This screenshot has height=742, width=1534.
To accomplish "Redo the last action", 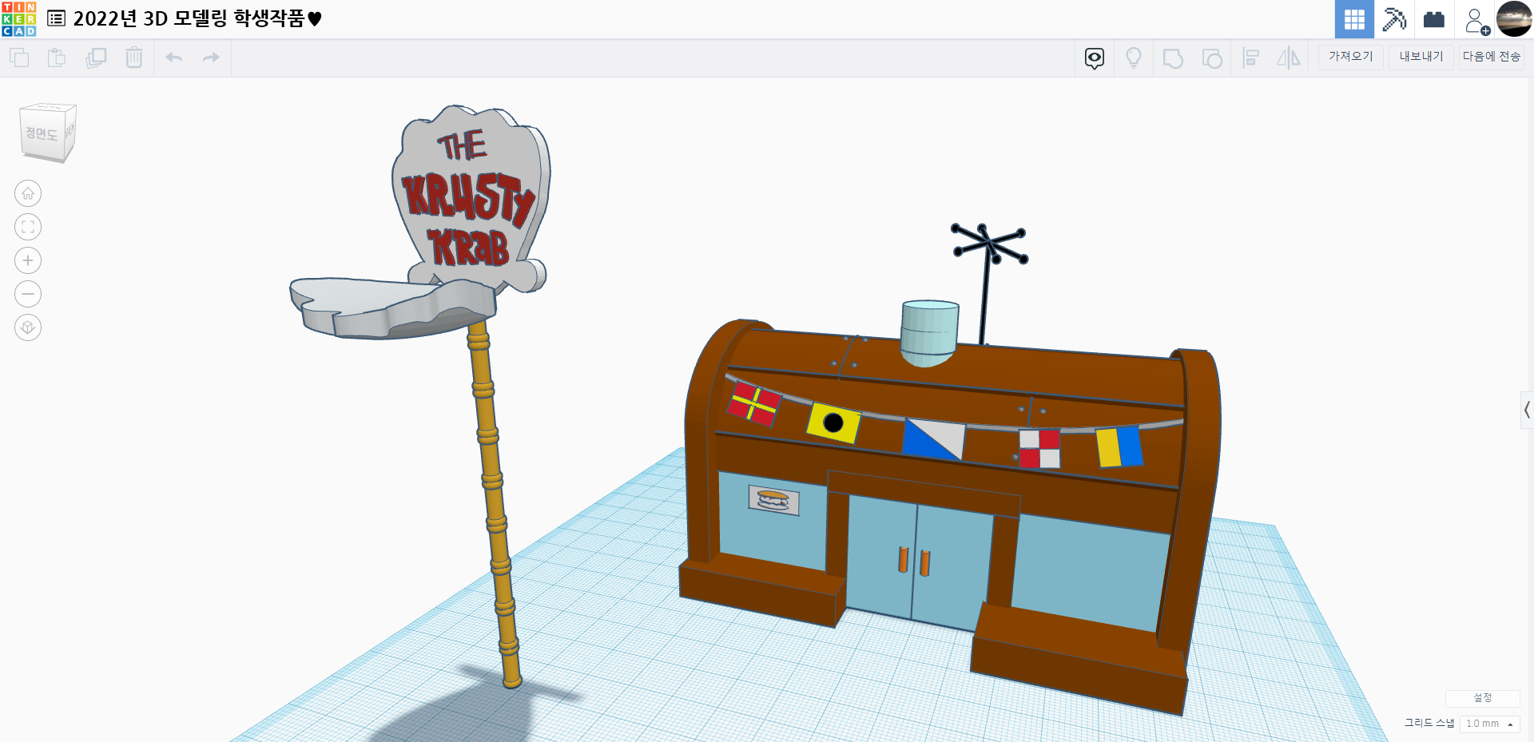I will point(211,58).
